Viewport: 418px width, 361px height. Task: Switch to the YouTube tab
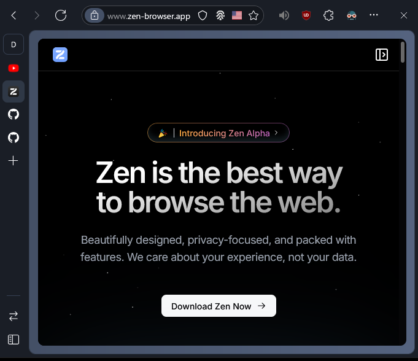pos(14,68)
